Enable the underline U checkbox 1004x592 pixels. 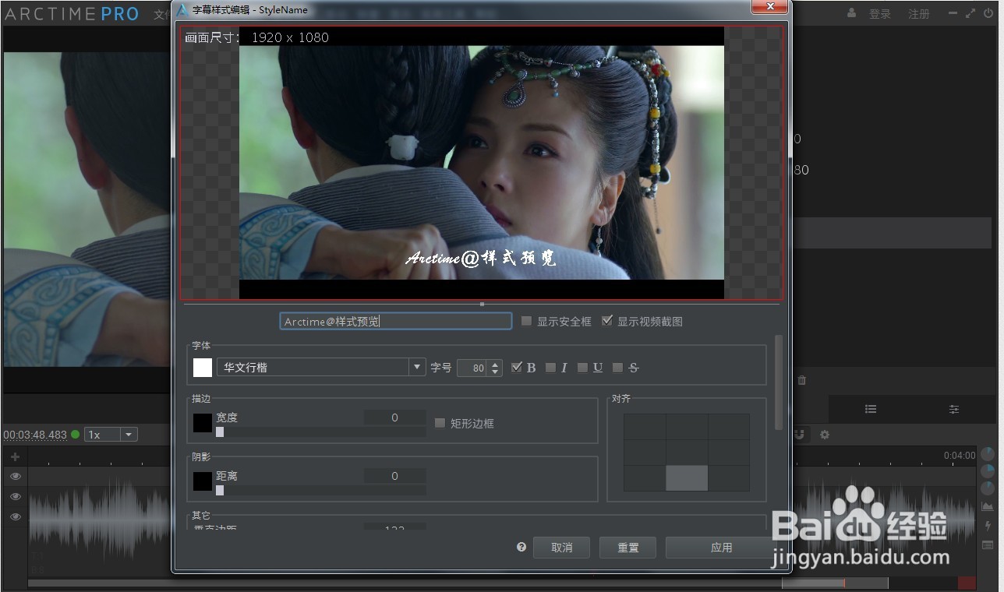[x=582, y=368]
